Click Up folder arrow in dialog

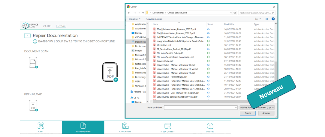[x=143, y=13]
